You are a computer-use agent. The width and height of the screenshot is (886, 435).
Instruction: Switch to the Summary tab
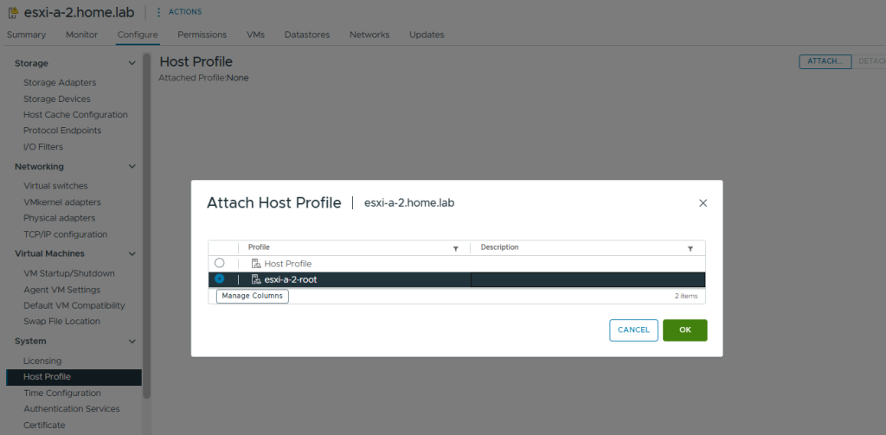[x=26, y=35]
